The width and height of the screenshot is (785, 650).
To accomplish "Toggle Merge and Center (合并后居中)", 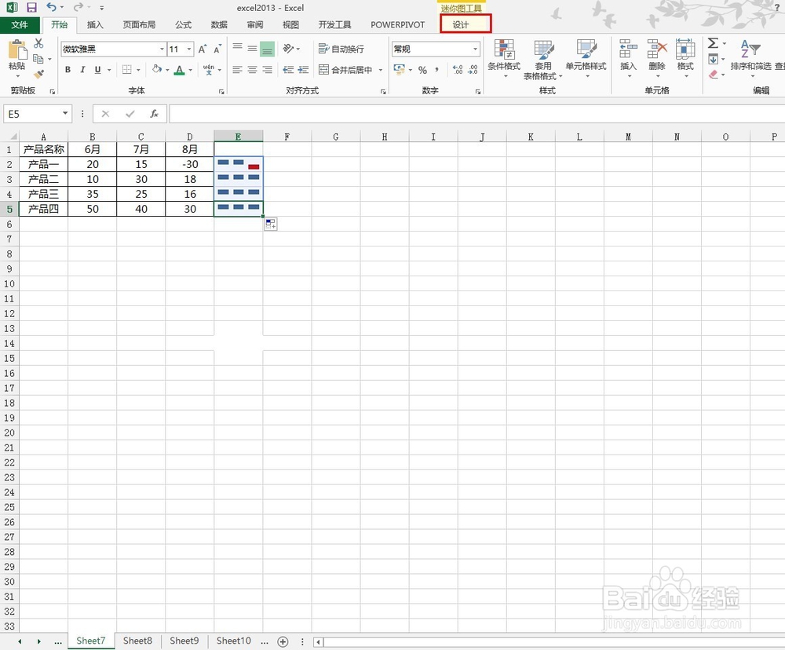I will [x=352, y=69].
